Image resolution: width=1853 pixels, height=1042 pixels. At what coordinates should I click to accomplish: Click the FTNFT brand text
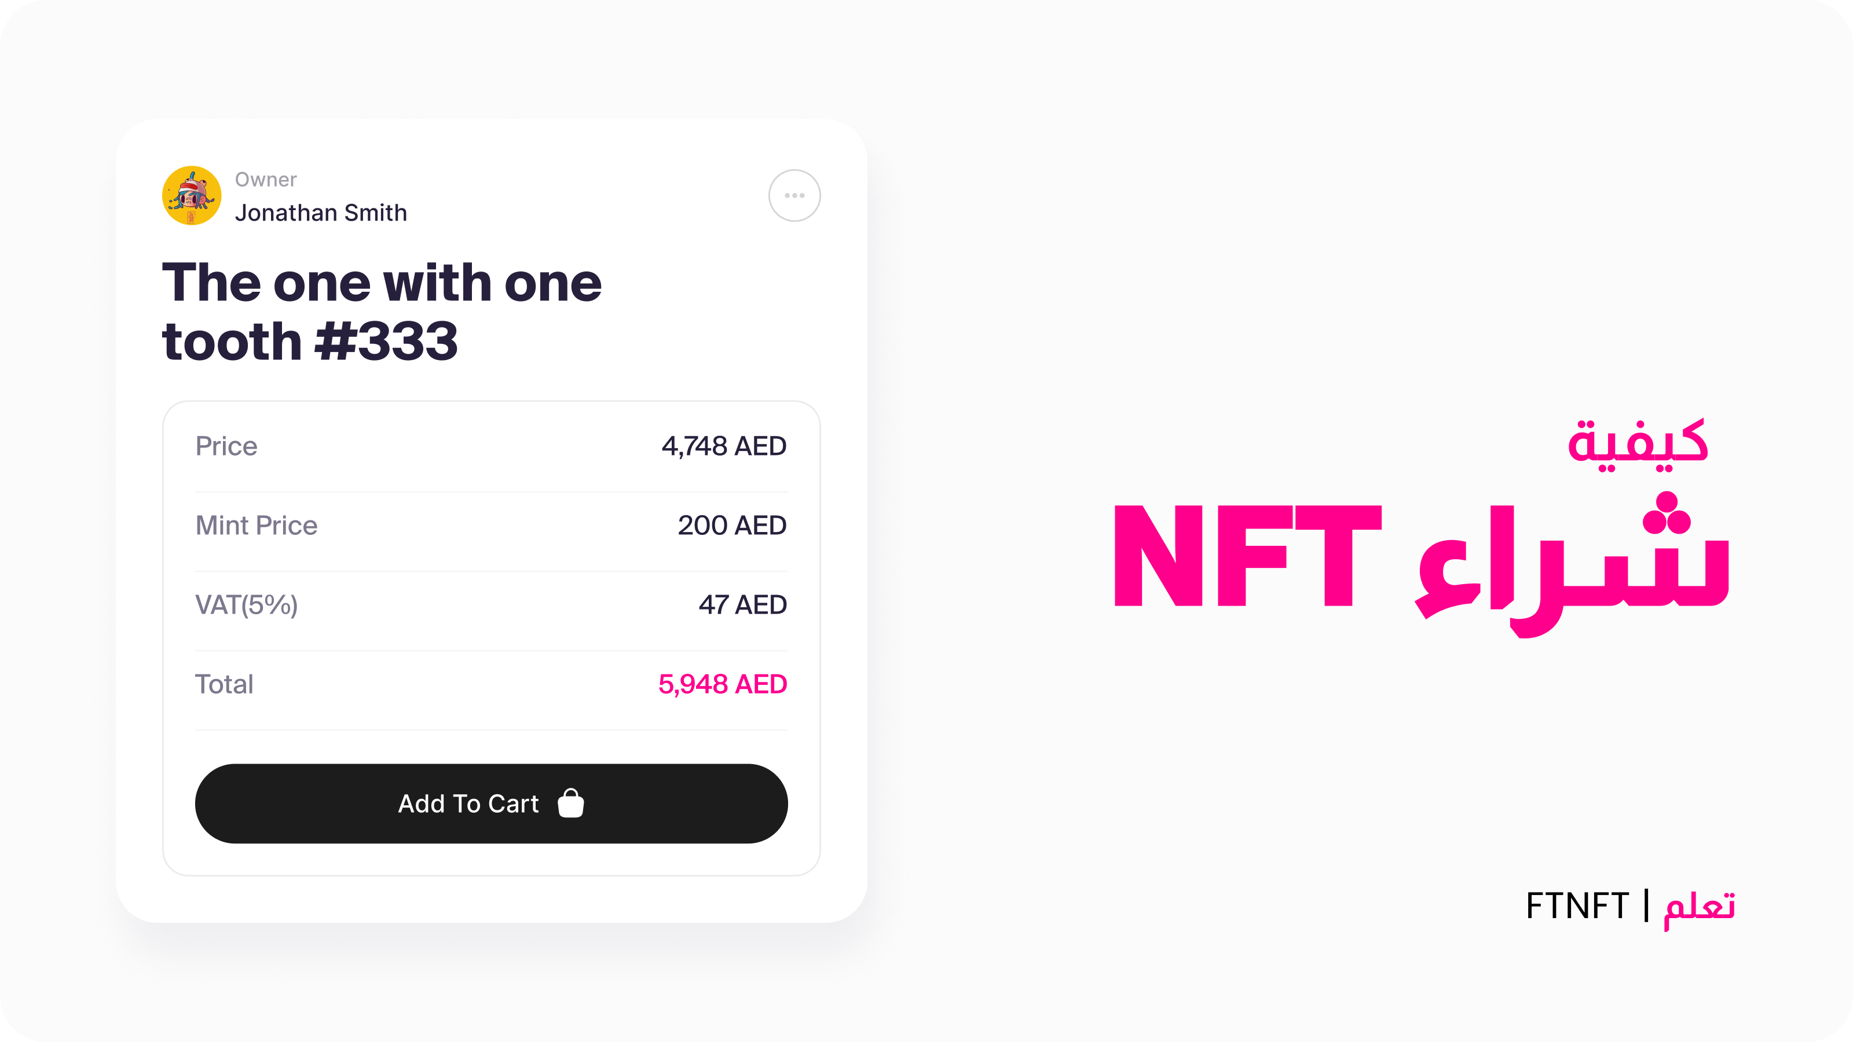1577,905
